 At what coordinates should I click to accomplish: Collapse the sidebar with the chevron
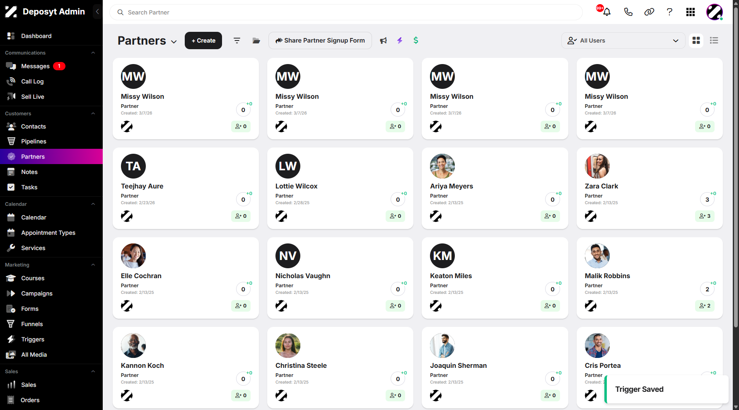[x=97, y=12]
